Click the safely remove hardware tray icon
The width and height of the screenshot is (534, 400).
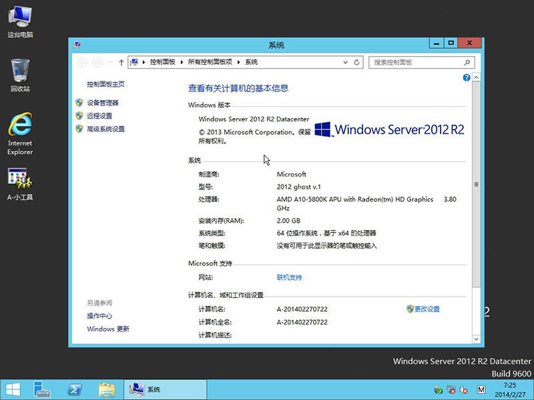pos(439,390)
